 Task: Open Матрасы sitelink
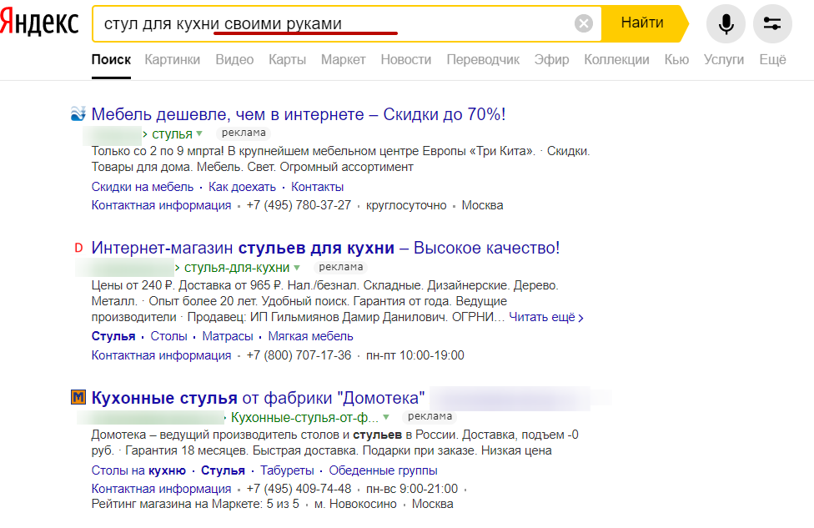click(228, 336)
